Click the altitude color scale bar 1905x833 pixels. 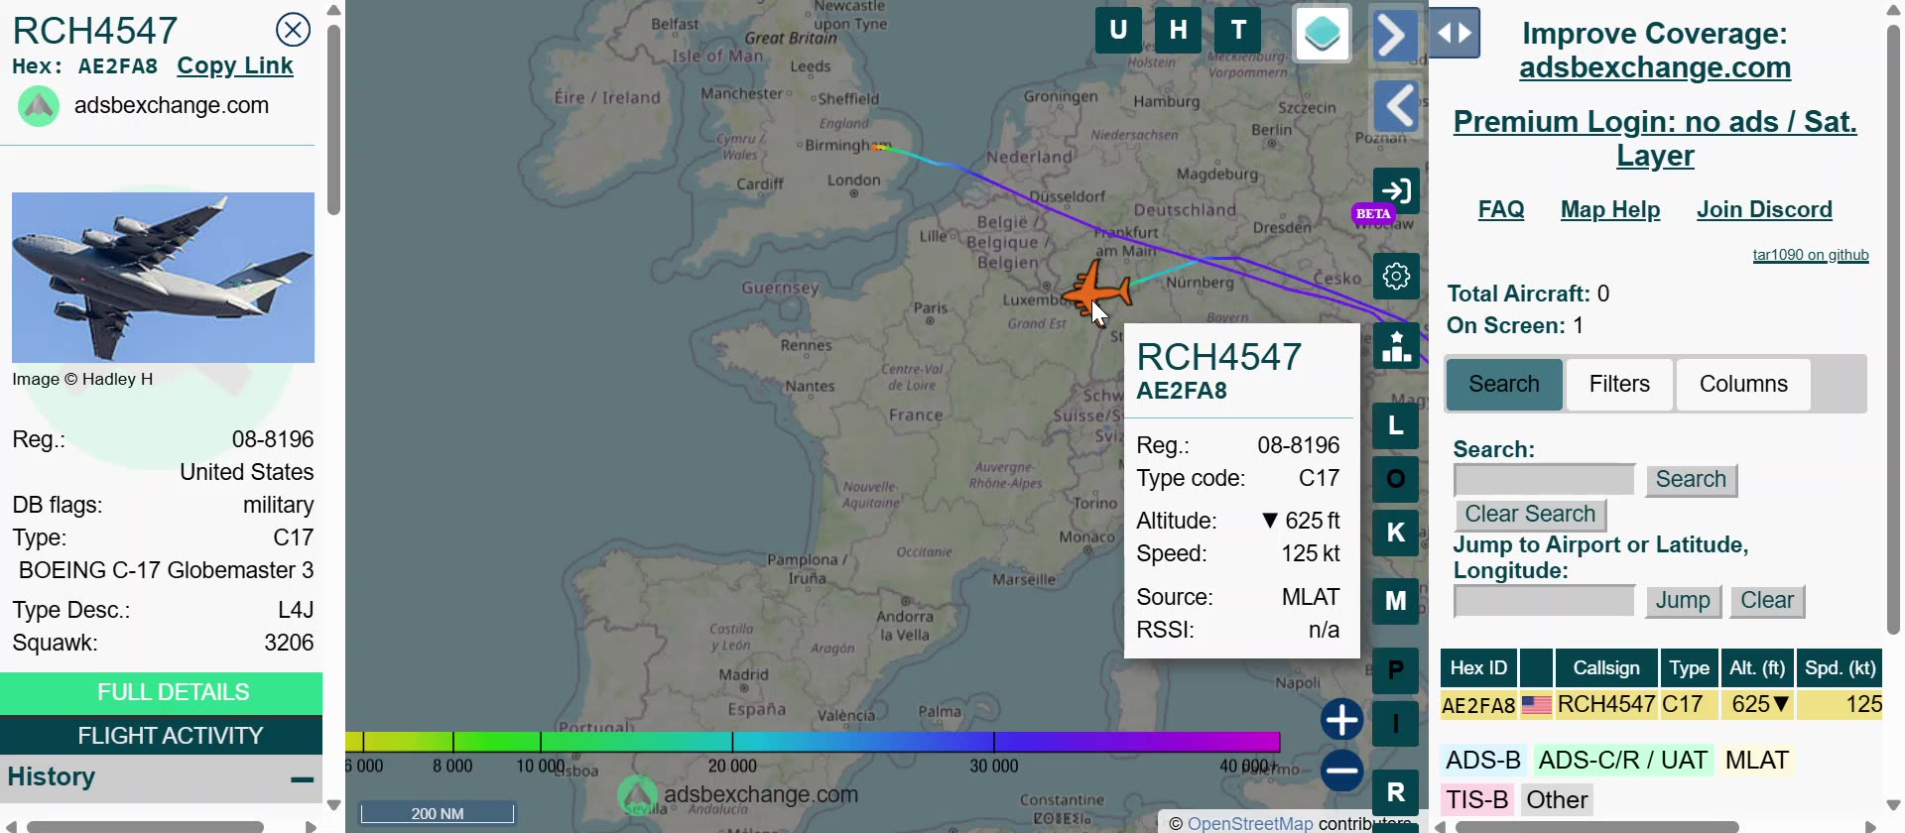pos(812,742)
